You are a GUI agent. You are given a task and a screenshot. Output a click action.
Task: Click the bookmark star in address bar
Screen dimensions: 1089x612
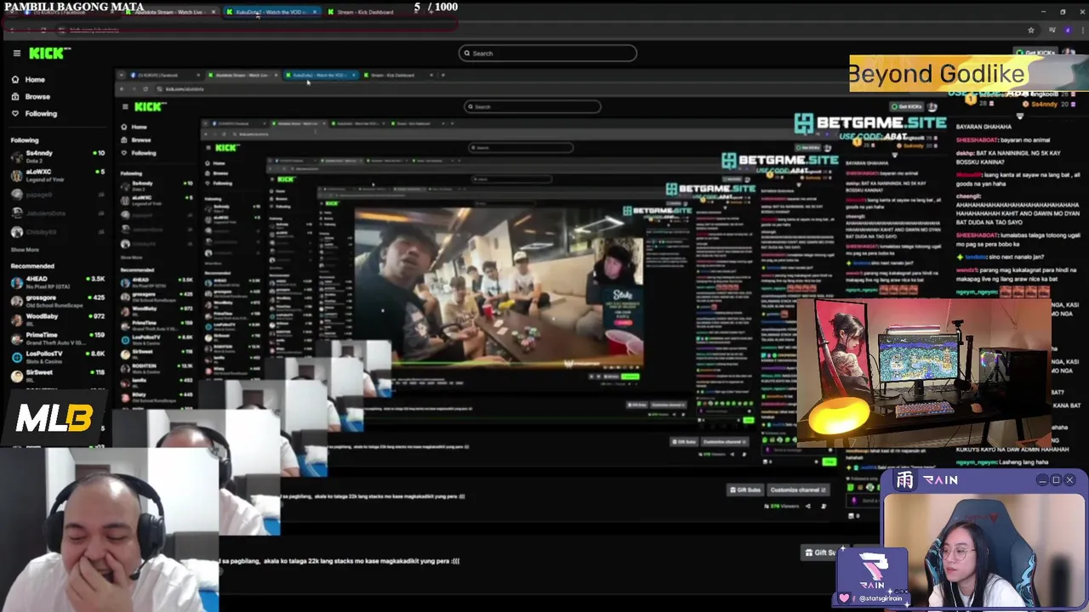(1031, 30)
